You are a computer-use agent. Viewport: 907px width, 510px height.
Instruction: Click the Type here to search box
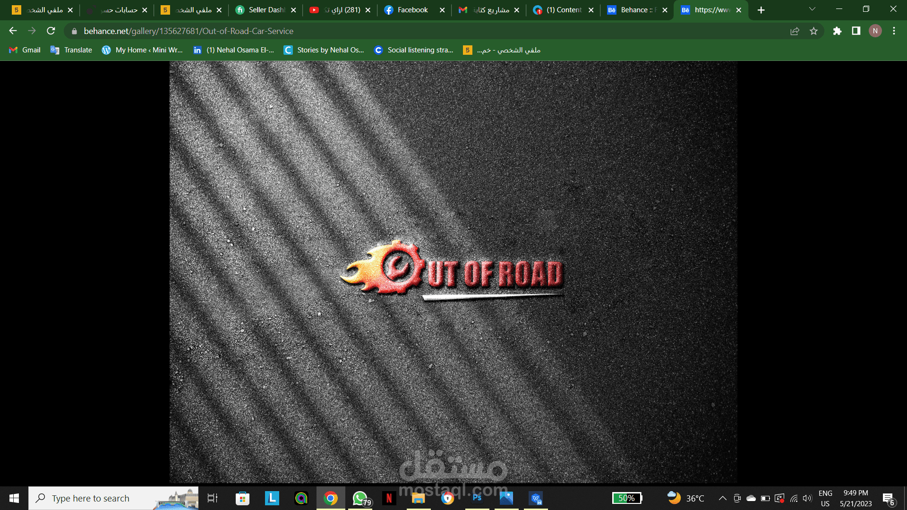(x=113, y=498)
